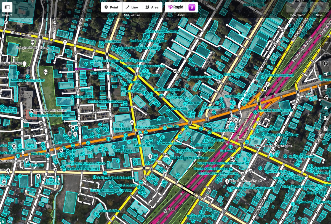The width and height of the screenshot is (331, 224).
Task: Select the Essence Nails label
Action: pyautogui.click(x=270, y=129)
